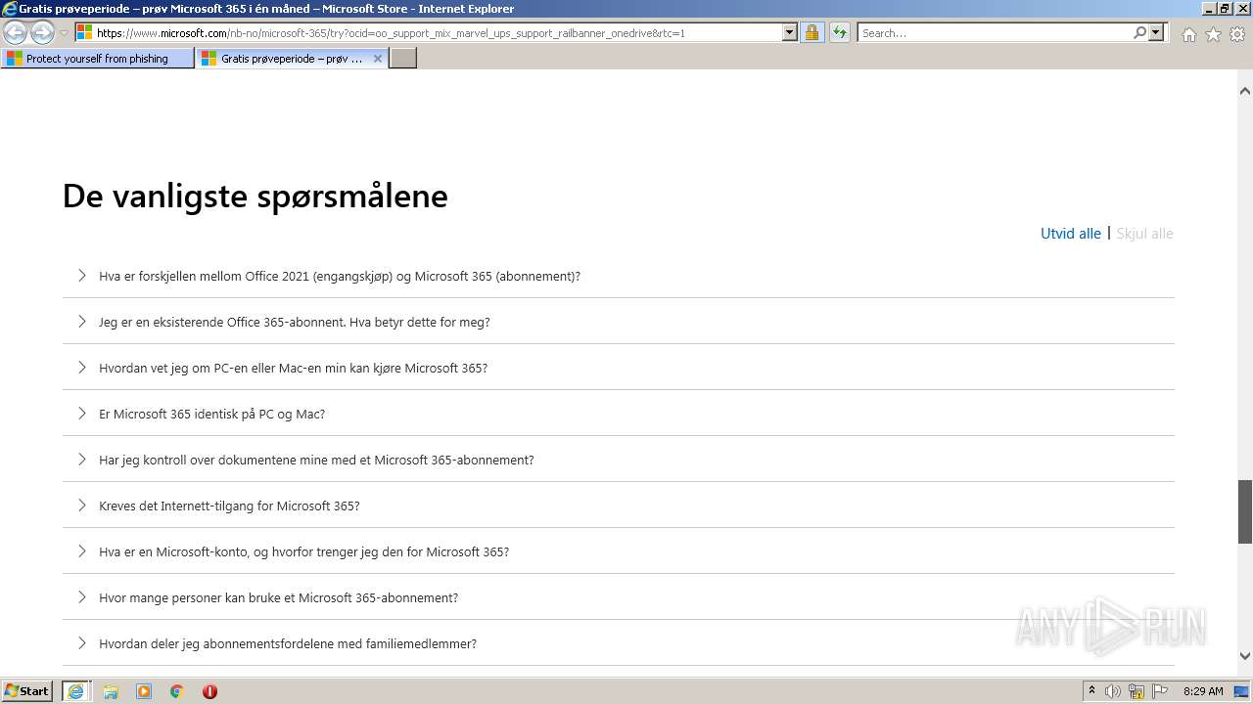The height and width of the screenshot is (704, 1253).
Task: Click the scrollbar down arrow
Action: [x=1245, y=656]
